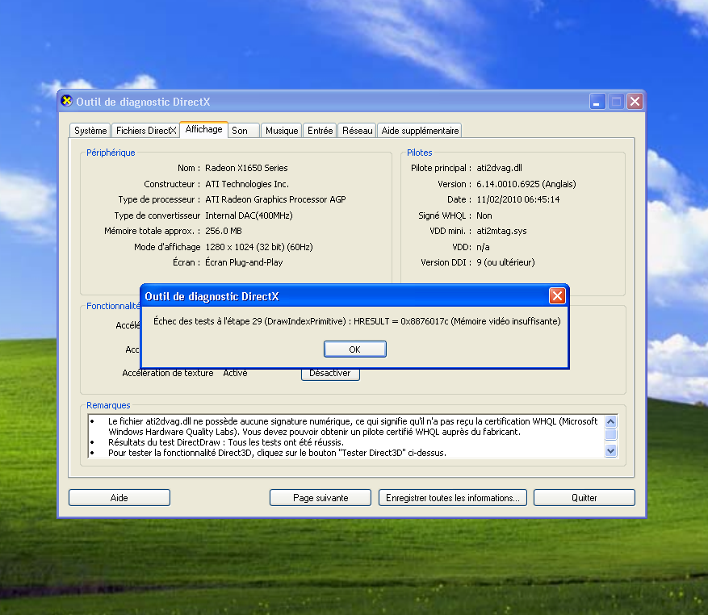Click the Quitter button
The image size is (708, 615).
click(x=584, y=498)
